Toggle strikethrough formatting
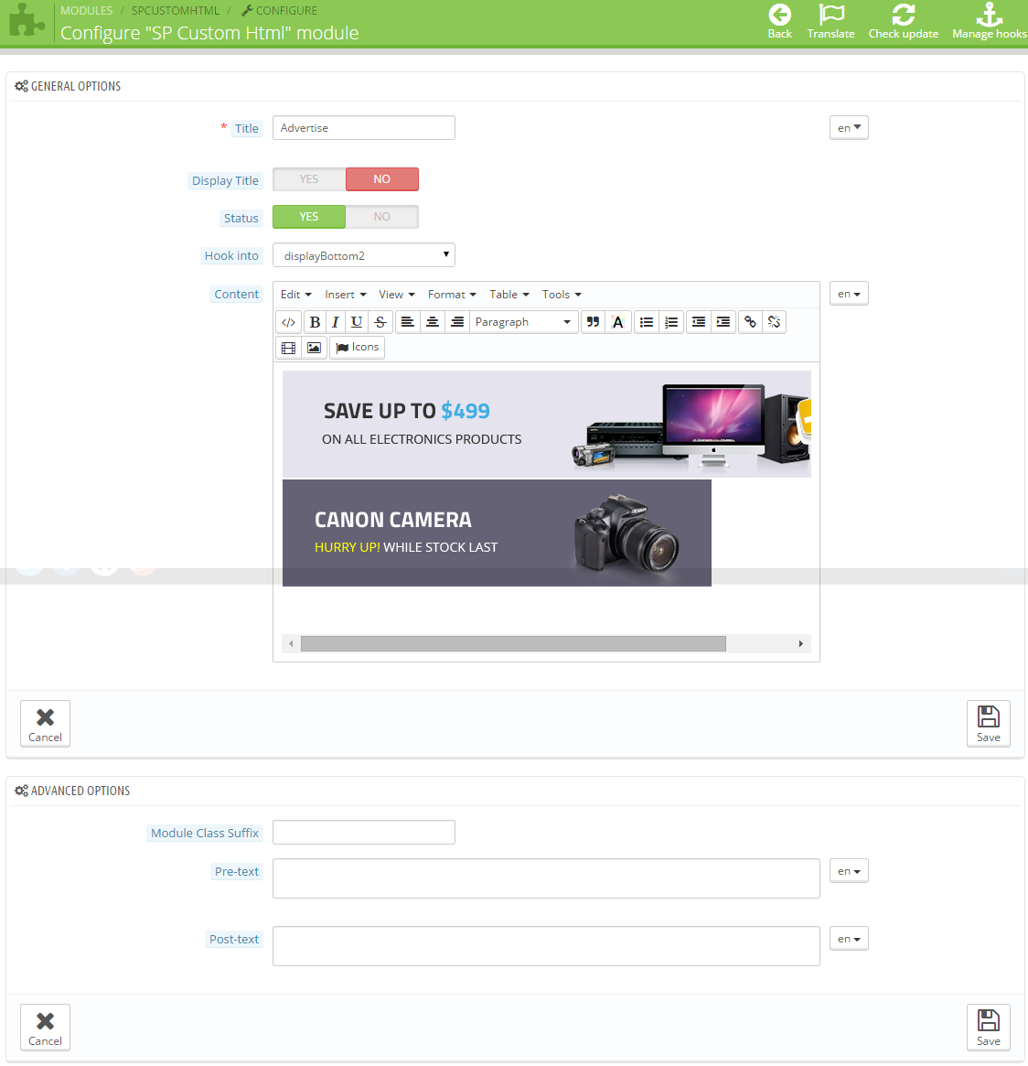1028x1066 pixels. [380, 322]
